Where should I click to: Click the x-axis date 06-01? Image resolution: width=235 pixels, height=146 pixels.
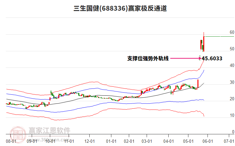pyautogui.click(x=207, y=141)
